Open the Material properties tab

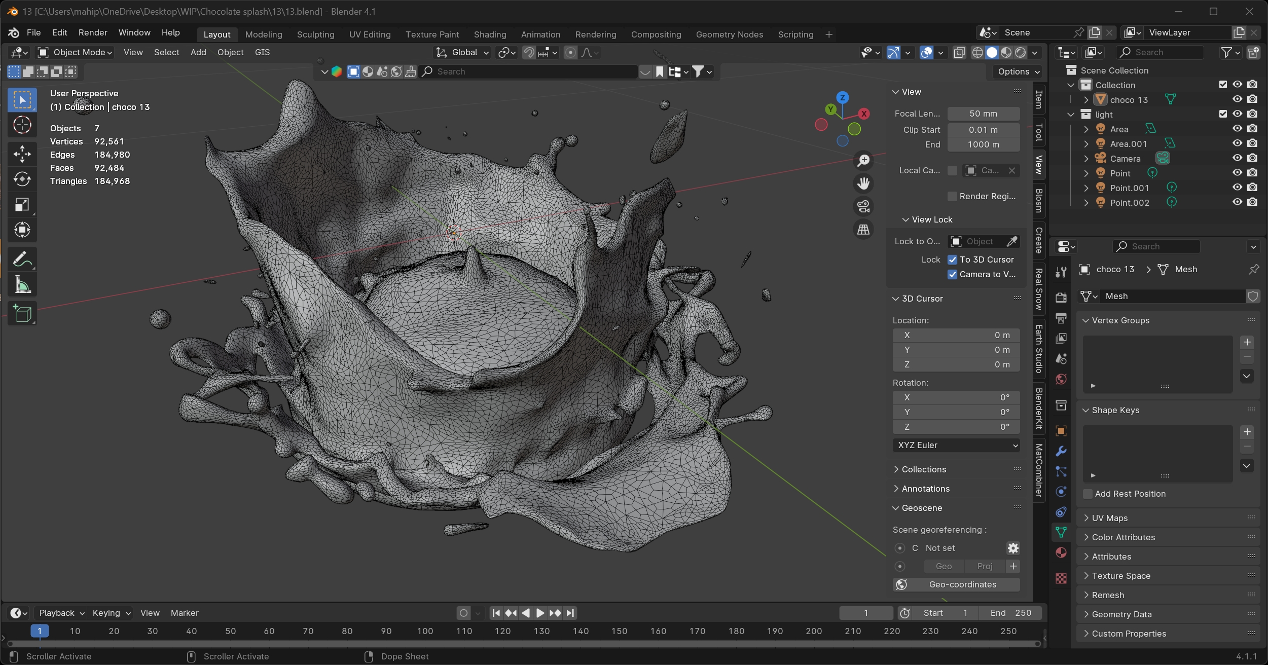[x=1061, y=552]
